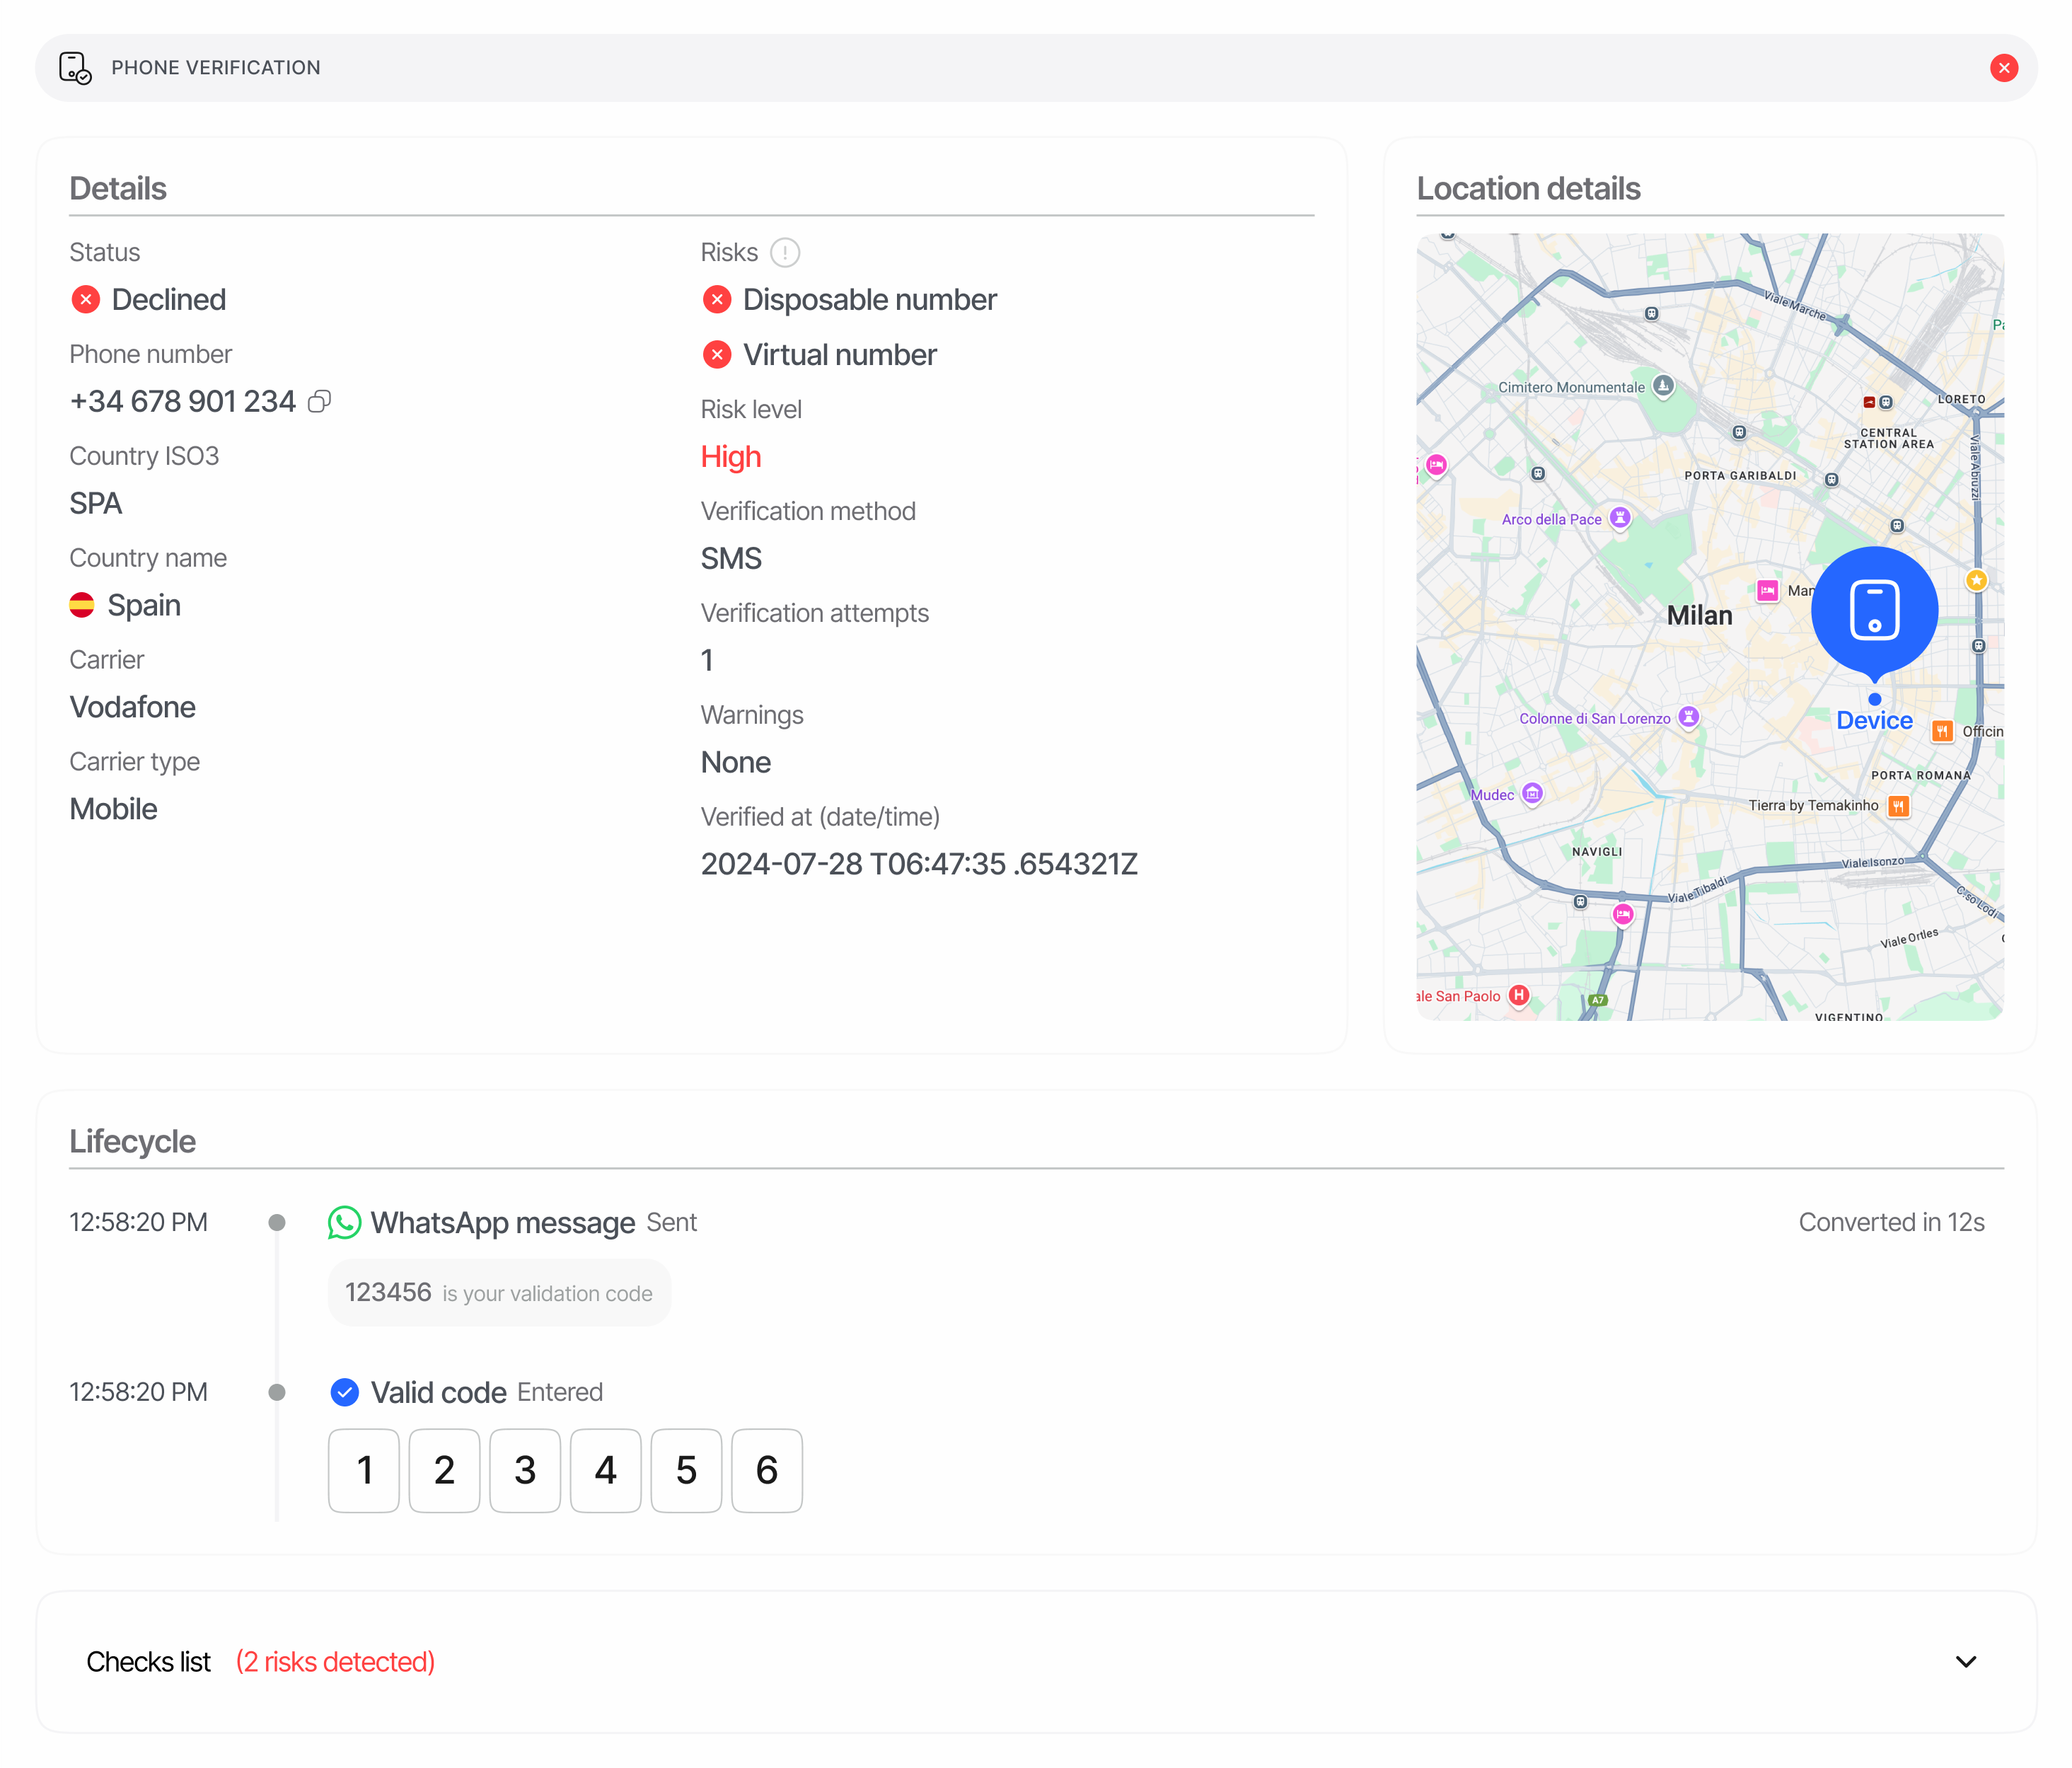The height and width of the screenshot is (1768, 2072).
Task: Click the phone verification header icon
Action: coord(75,68)
